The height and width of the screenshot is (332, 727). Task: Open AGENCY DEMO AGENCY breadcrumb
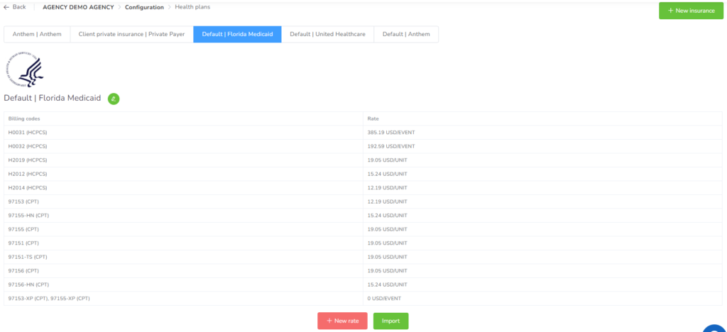tap(78, 7)
